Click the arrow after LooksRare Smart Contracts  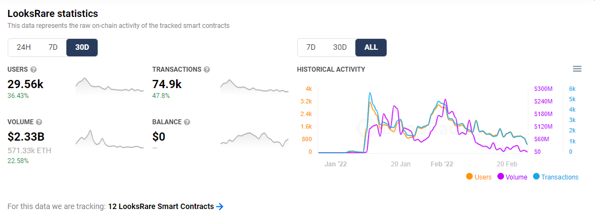(220, 206)
